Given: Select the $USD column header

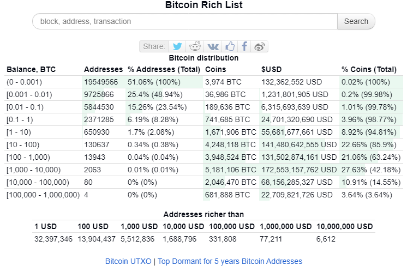Looking at the screenshot, I should click(271, 69).
